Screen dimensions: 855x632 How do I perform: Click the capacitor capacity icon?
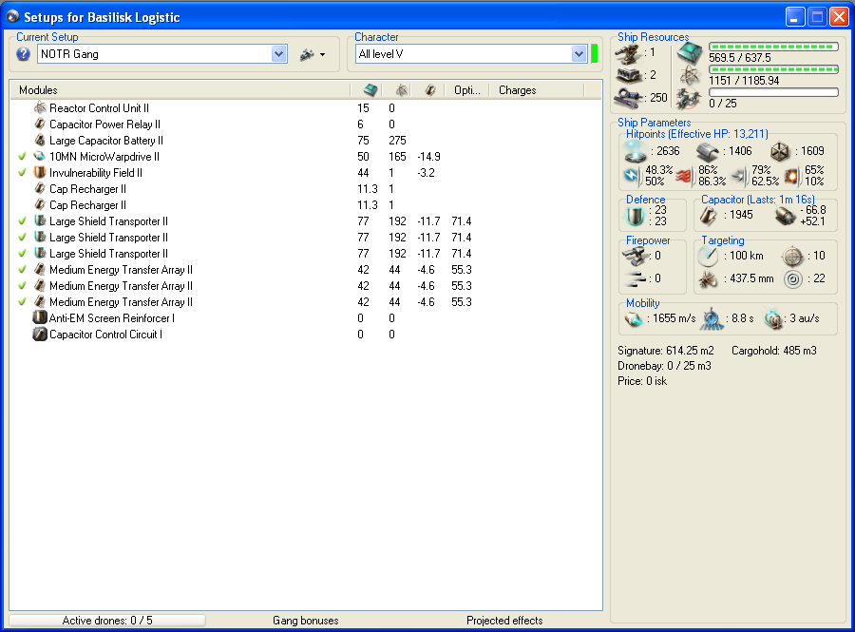[x=709, y=216]
